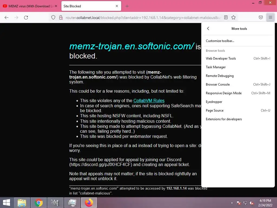Open Firefox Task Manager entry

(x=238, y=67)
